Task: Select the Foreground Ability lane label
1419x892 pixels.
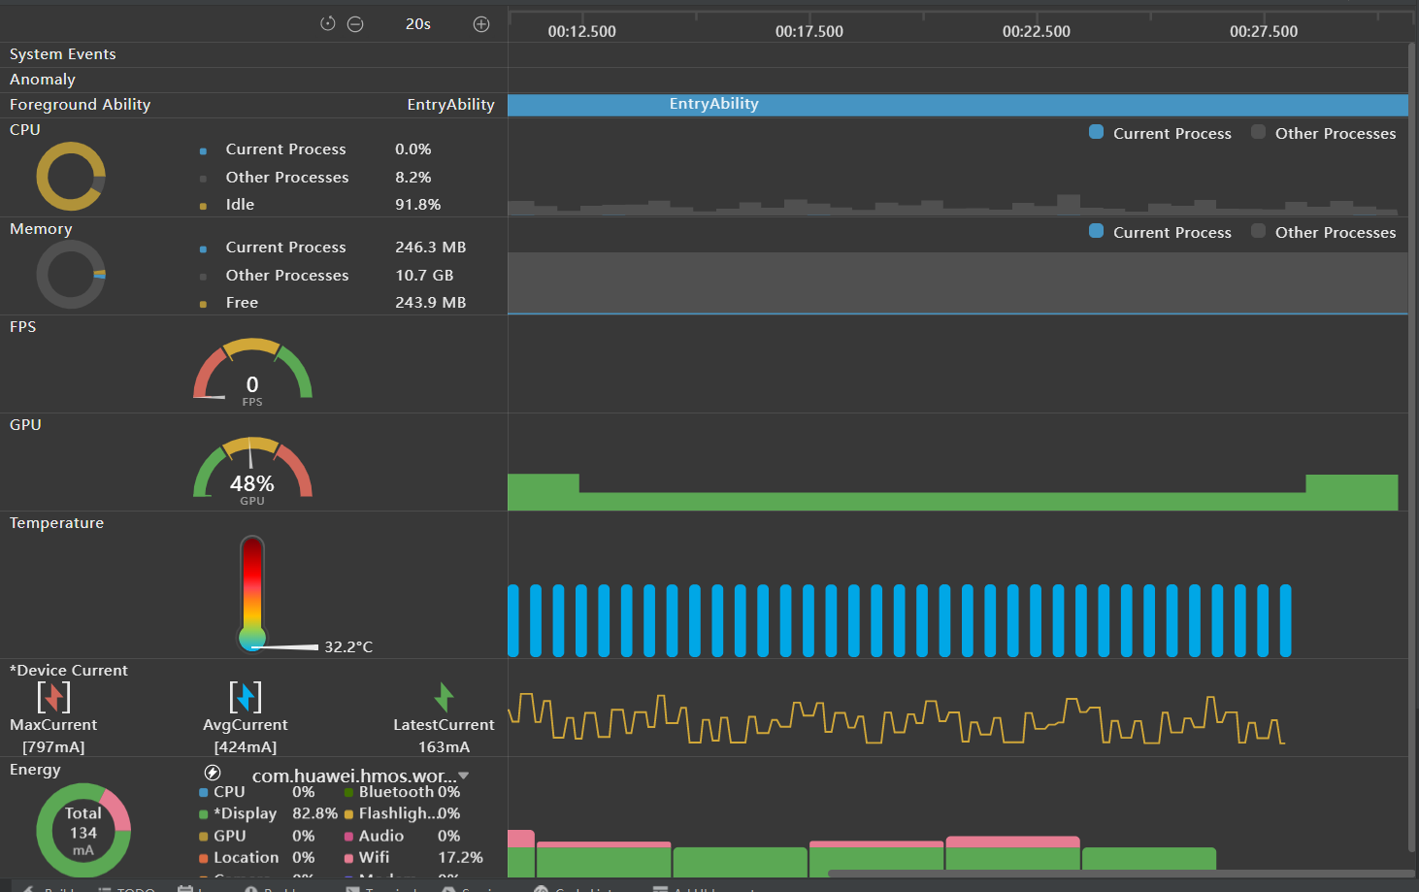Action: (x=81, y=105)
